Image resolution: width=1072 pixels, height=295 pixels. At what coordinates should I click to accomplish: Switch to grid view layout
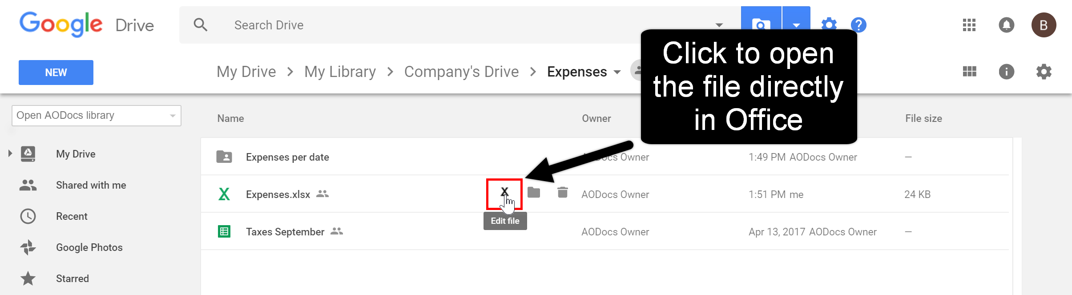click(x=969, y=72)
